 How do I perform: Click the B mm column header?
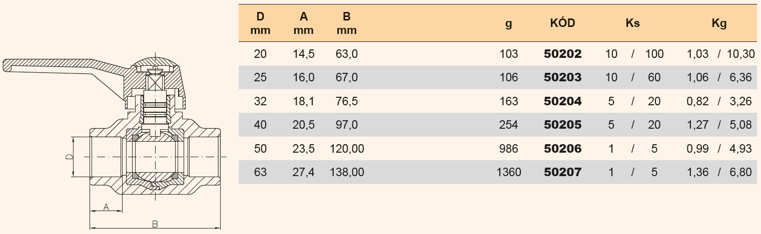click(346, 23)
